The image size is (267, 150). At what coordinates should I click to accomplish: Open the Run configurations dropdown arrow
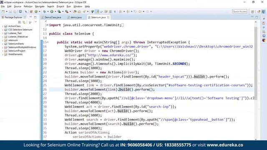[55, 12]
